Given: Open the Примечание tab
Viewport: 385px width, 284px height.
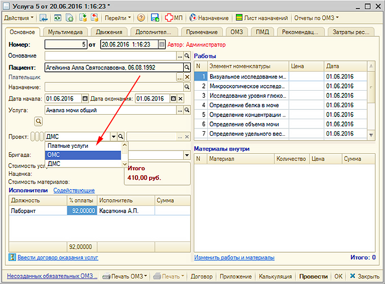Looking at the screenshot, I should (201, 32).
